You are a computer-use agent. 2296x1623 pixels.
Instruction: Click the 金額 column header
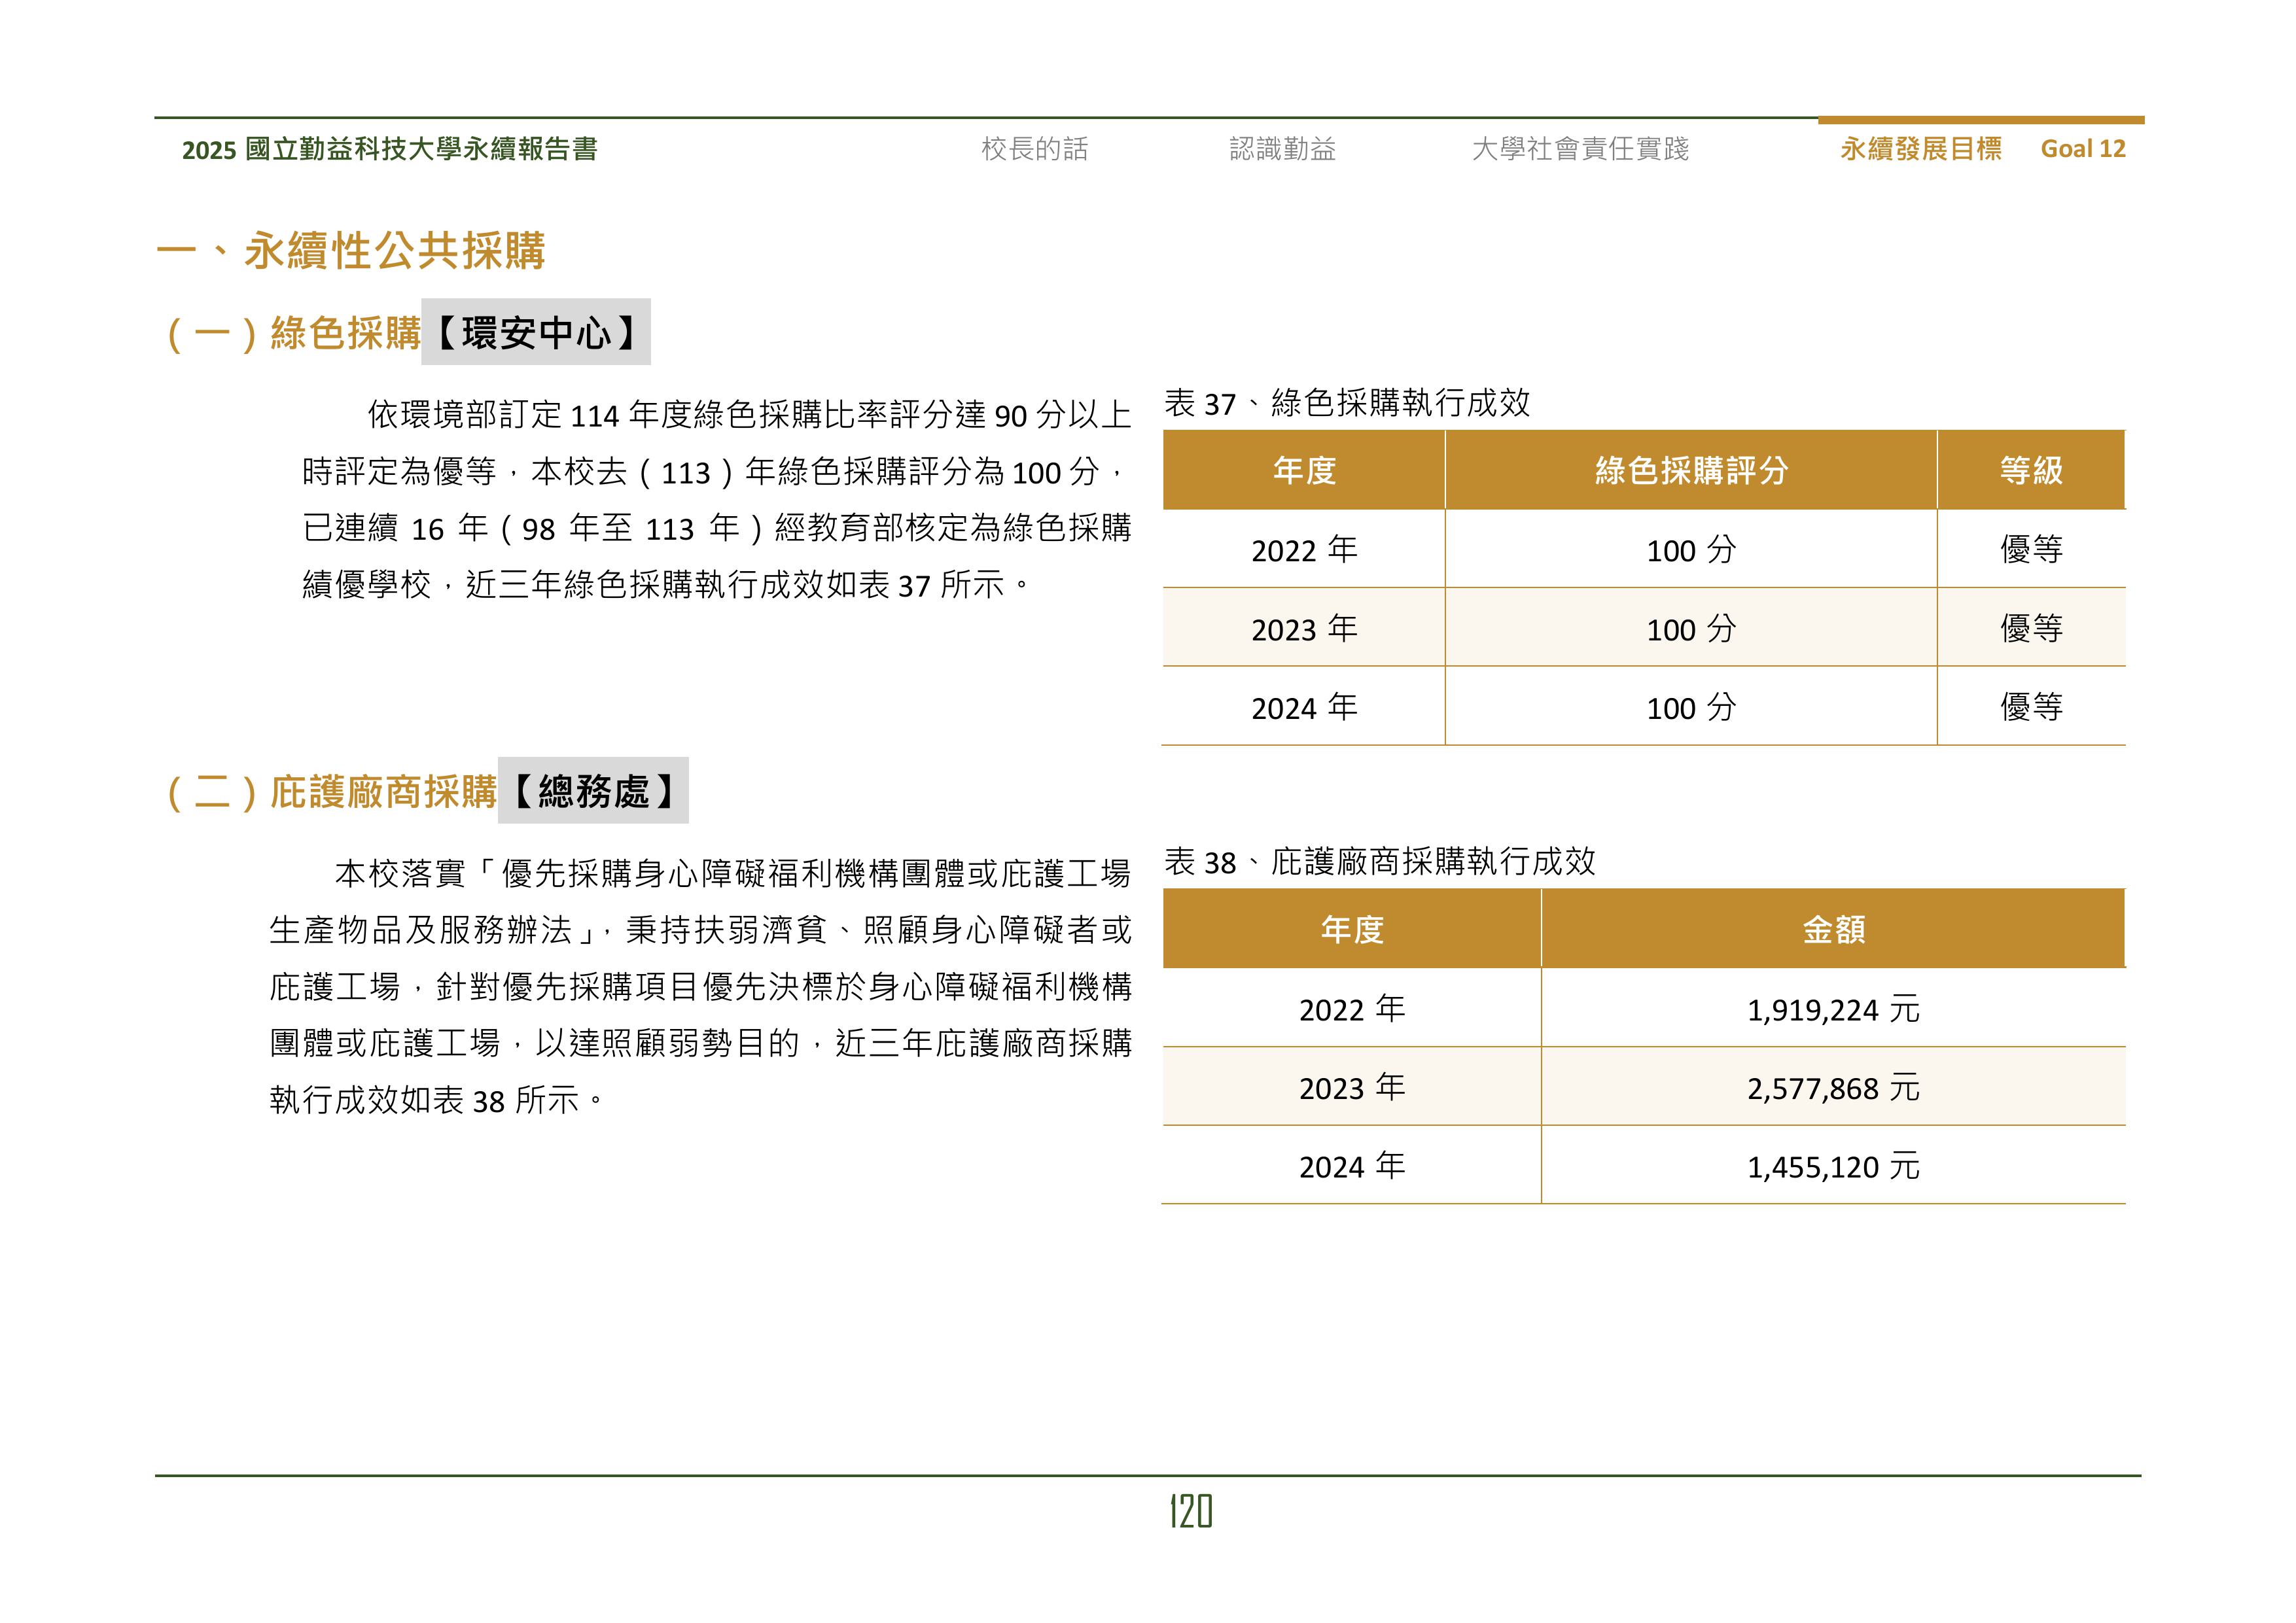click(x=1832, y=929)
